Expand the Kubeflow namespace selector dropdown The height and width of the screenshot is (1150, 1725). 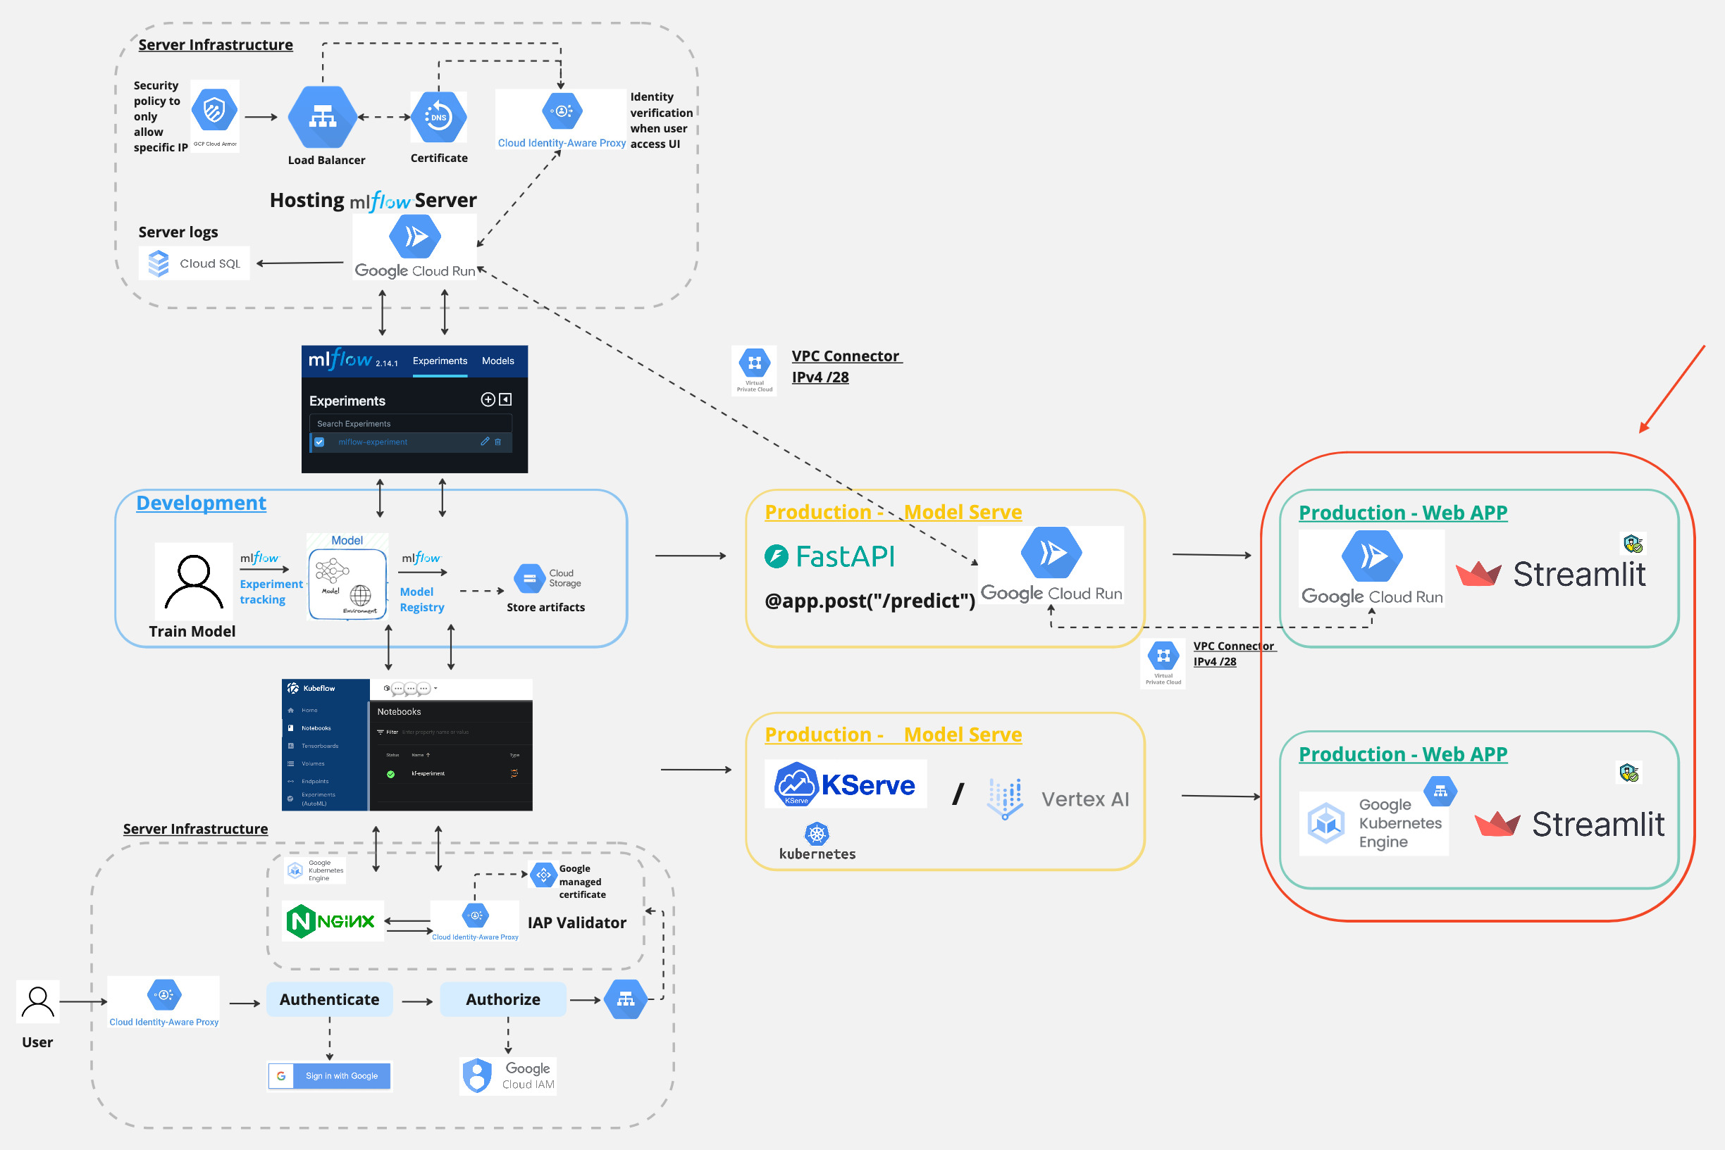click(411, 688)
